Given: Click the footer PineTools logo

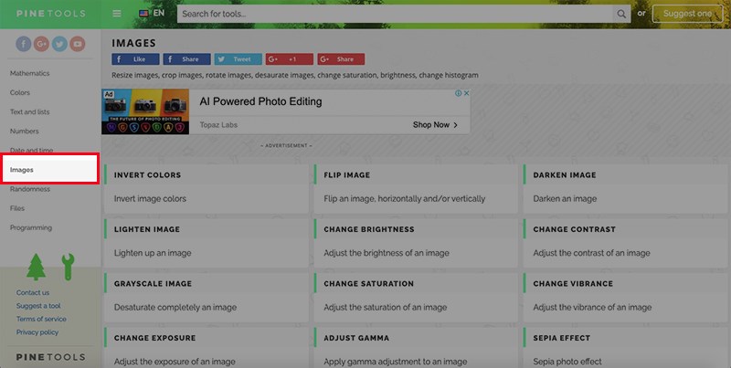Looking at the screenshot, I should [51, 357].
